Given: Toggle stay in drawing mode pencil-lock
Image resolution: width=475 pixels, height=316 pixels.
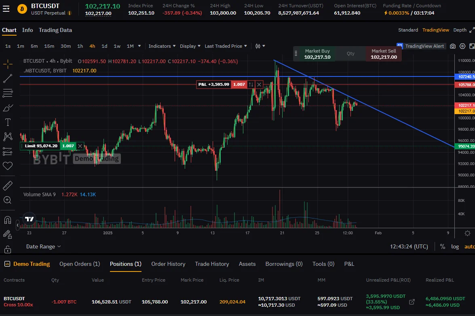Looking at the screenshot, I should [8, 234].
